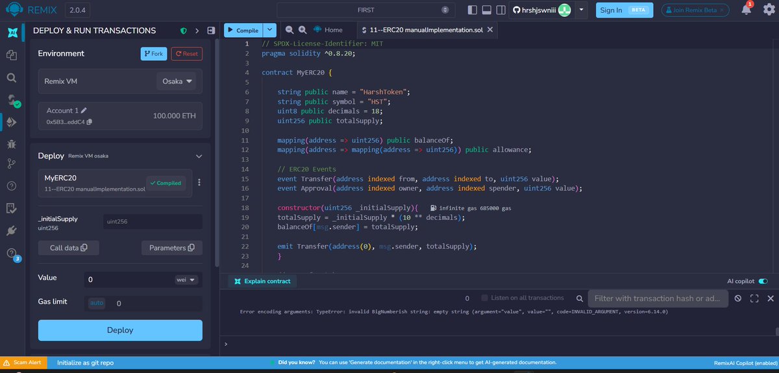Screen dimensions: 779x373
Task: Check Listen on all transactions
Action: 484,298
